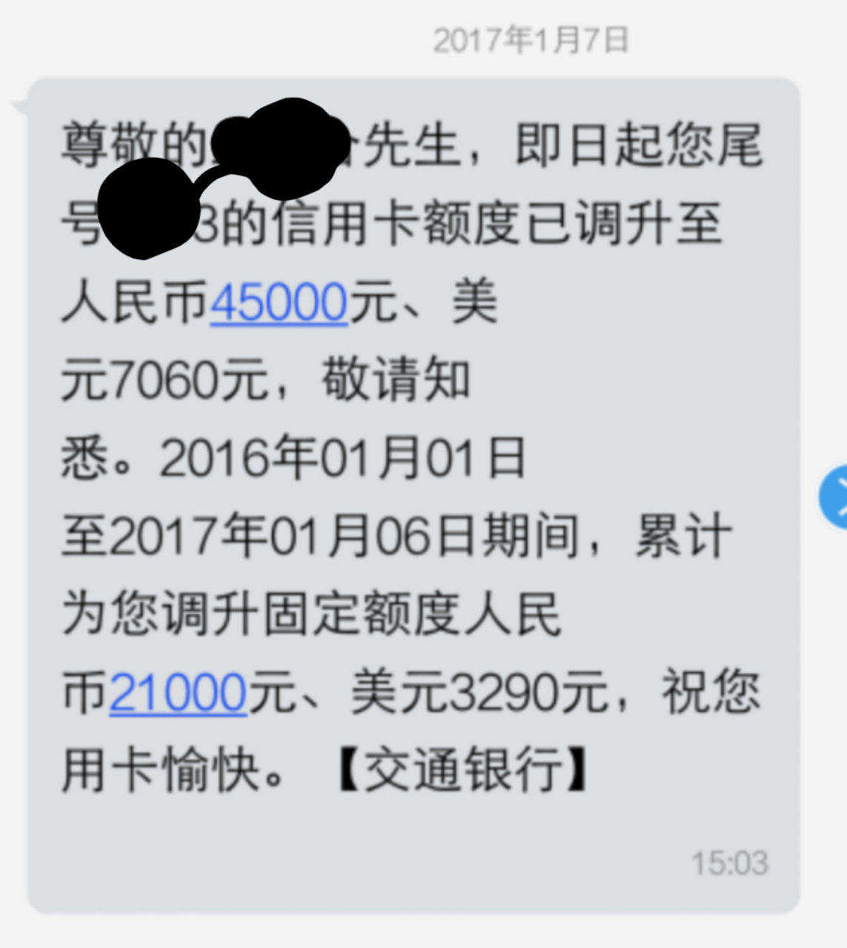Tap the 2017年1月7日 date header
This screenshot has height=948, width=847.
[x=531, y=40]
